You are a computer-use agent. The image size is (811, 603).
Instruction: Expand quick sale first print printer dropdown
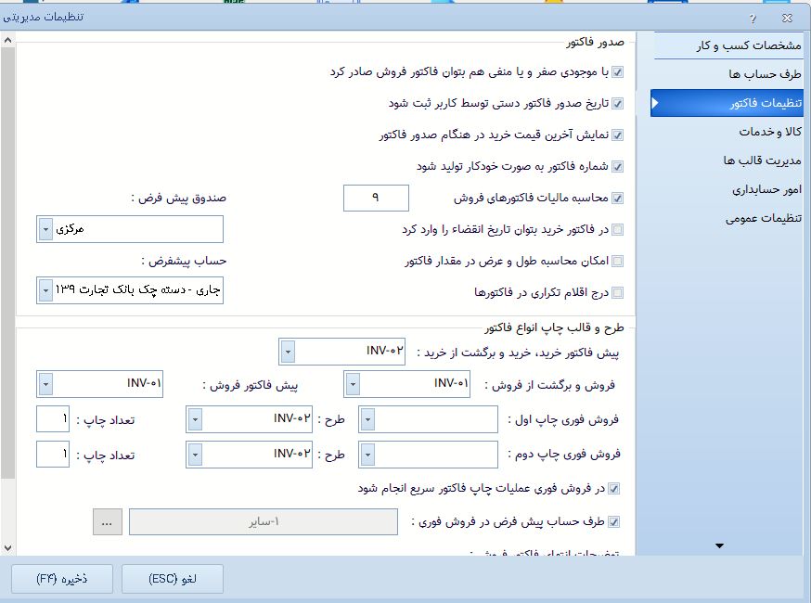tap(368, 419)
